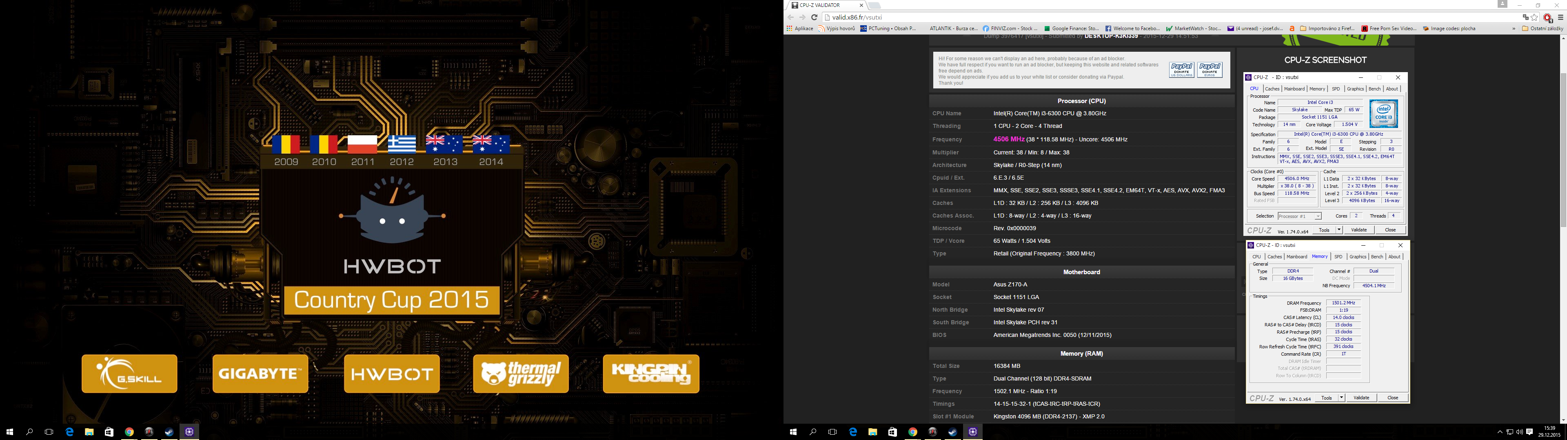This screenshot has height=440, width=1567.
Task: Open a new Chrome tab
Action: click(x=874, y=5)
